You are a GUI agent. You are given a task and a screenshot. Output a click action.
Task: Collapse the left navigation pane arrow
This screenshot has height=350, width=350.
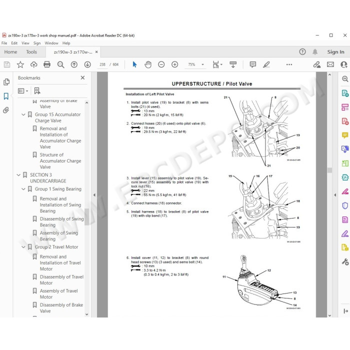(94, 195)
